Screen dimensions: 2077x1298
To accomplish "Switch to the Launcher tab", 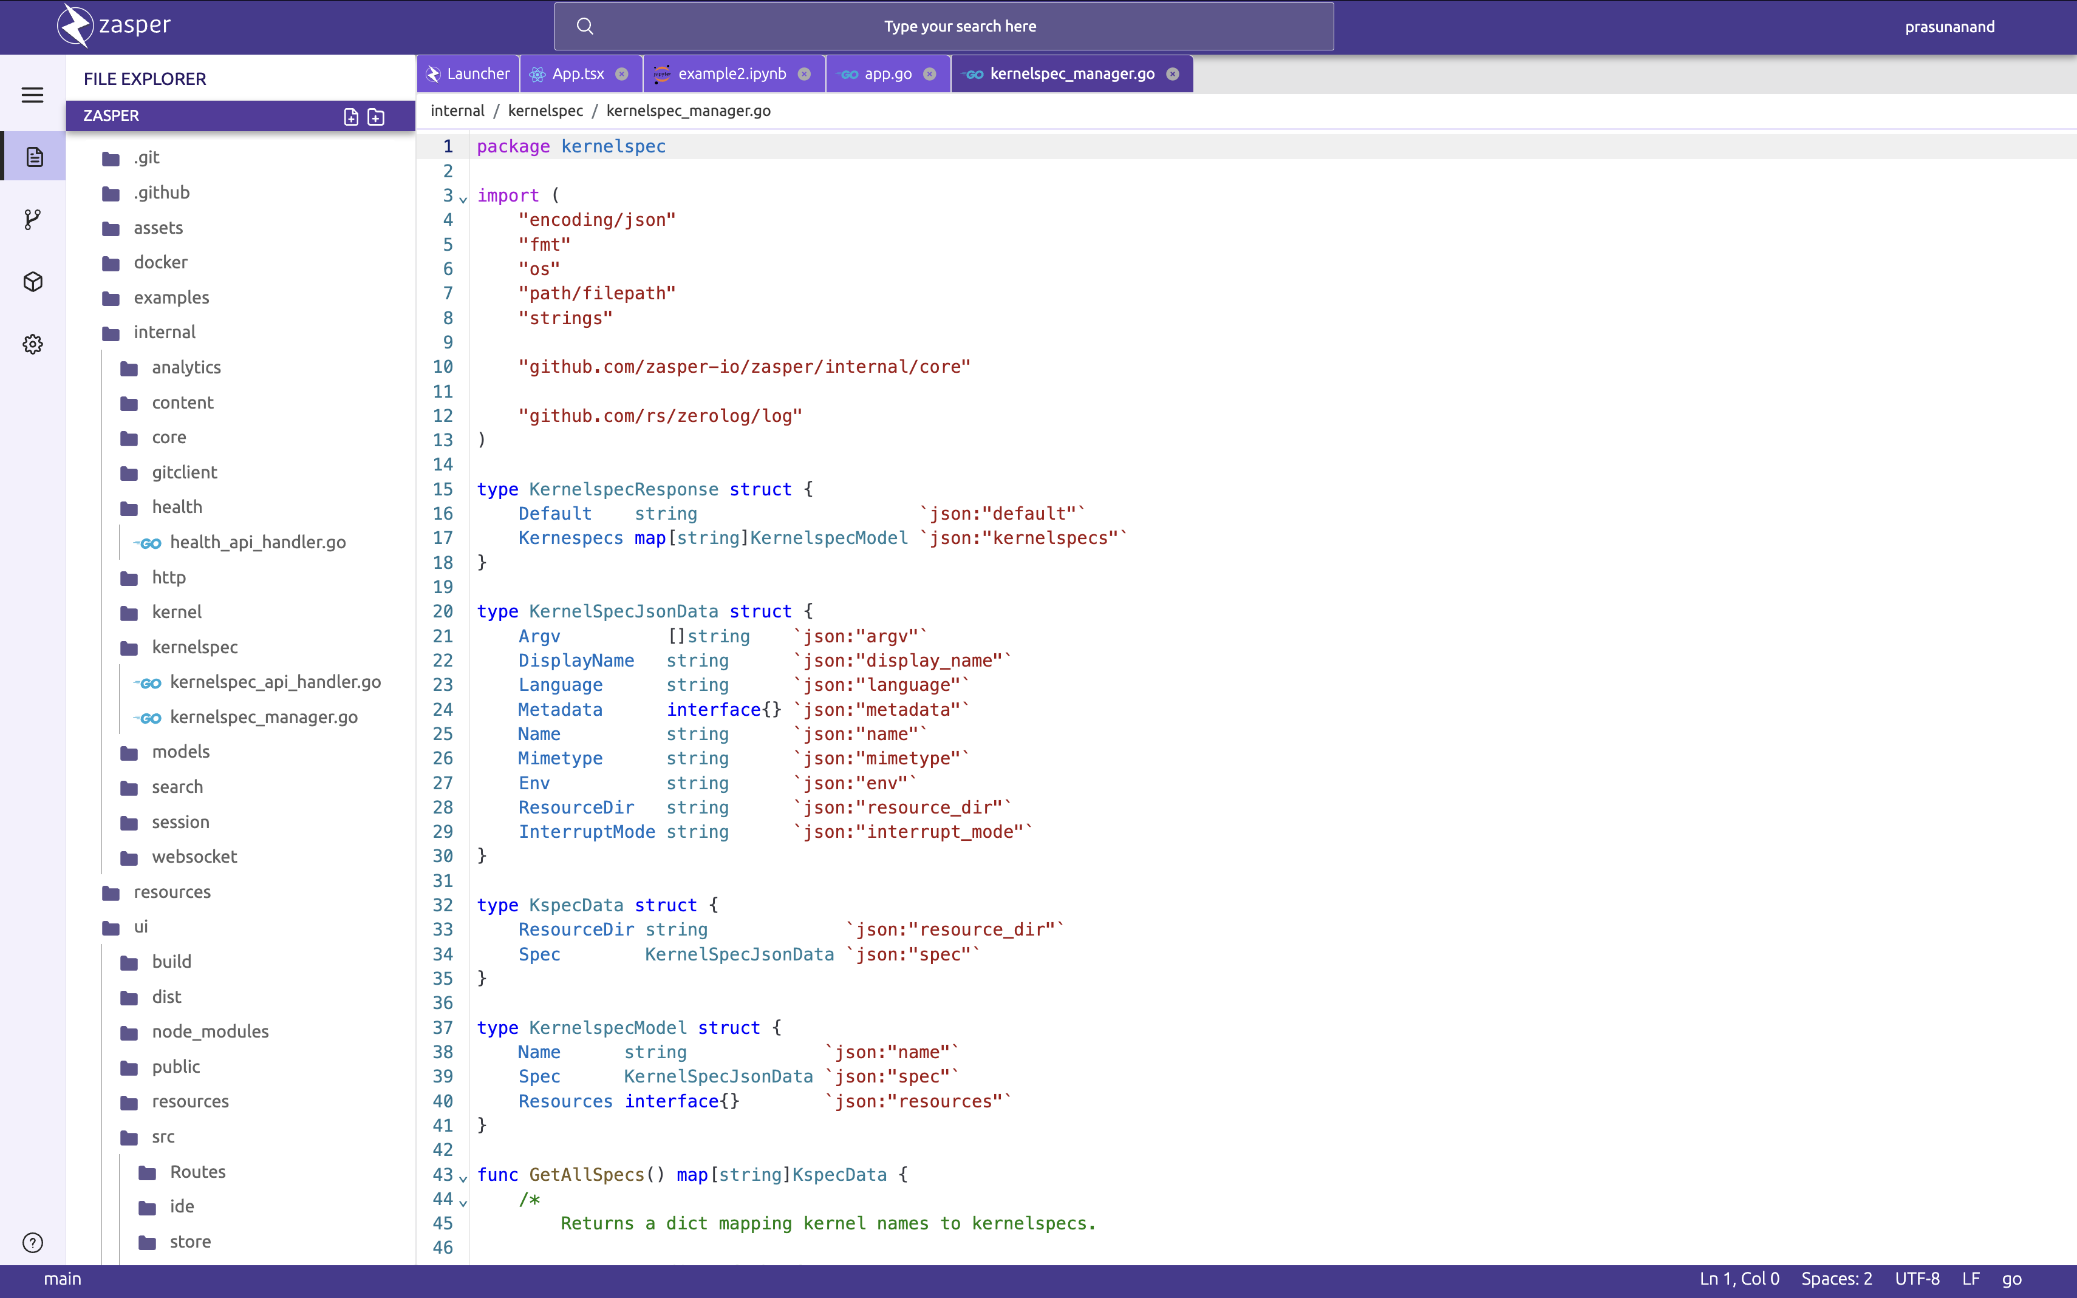I will [468, 74].
